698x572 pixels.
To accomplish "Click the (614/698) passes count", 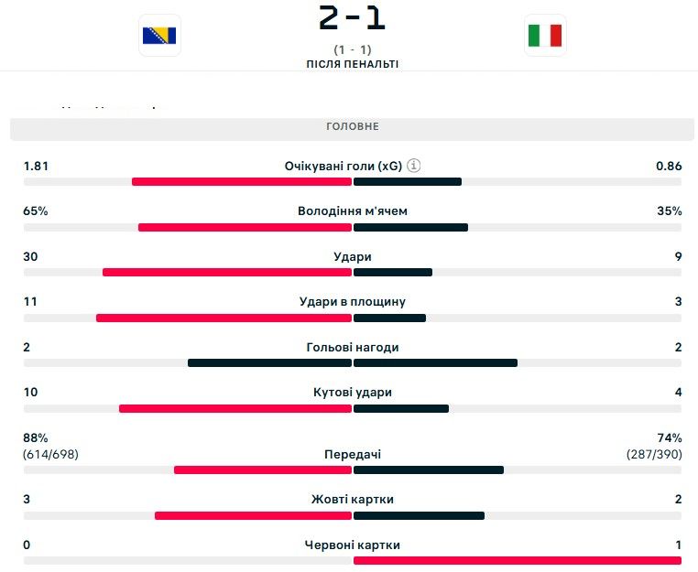I will [x=50, y=454].
